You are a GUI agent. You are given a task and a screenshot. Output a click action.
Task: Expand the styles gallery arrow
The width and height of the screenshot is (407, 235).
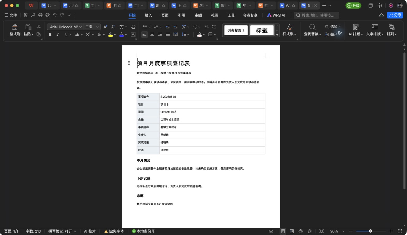(x=277, y=35)
